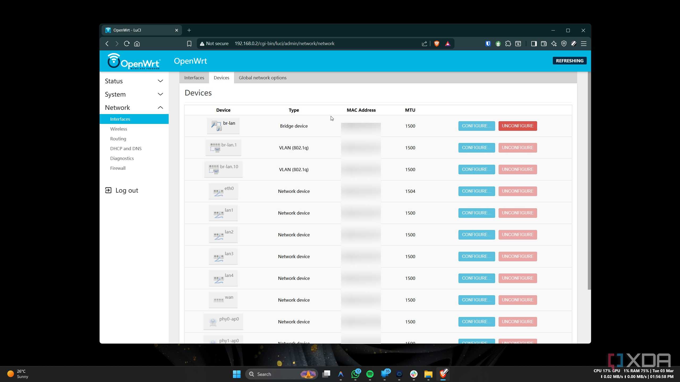Open browser home page icon
680x382 pixels.
click(137, 44)
